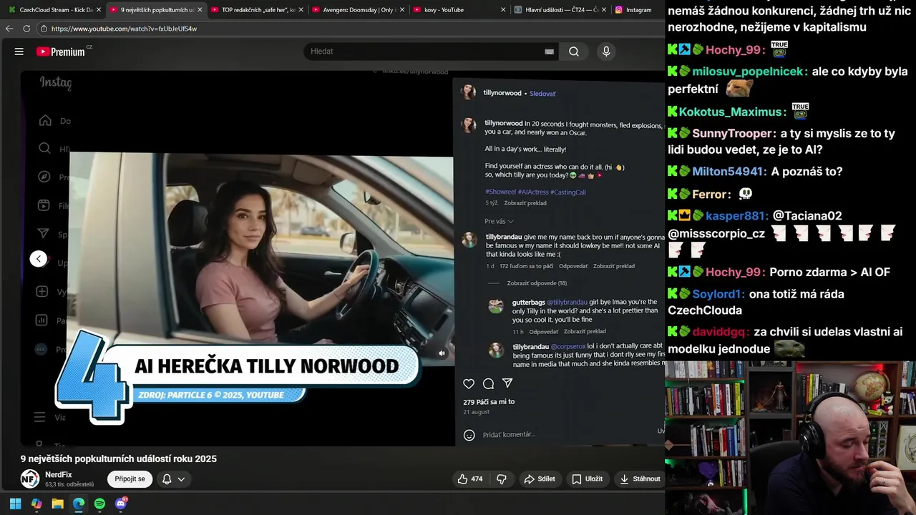Close the Avengers: Doomsday tab
Image resolution: width=916 pixels, height=515 pixels.
pos(402,10)
